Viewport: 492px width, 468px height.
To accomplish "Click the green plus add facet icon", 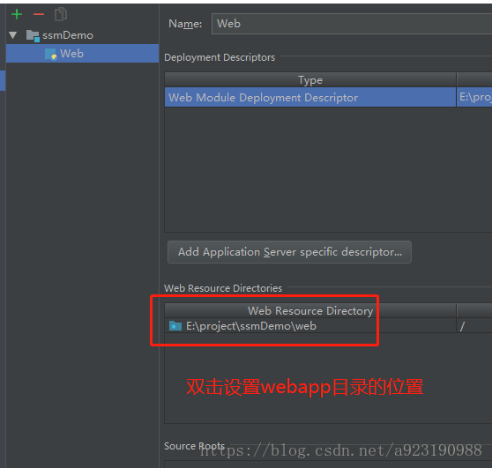I will pyautogui.click(x=17, y=14).
